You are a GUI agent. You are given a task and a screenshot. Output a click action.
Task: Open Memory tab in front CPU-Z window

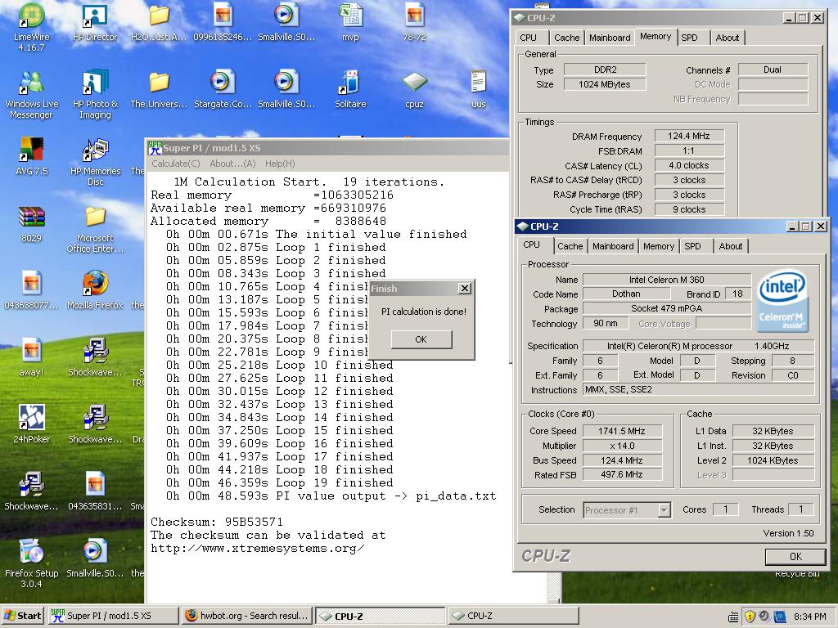click(659, 246)
